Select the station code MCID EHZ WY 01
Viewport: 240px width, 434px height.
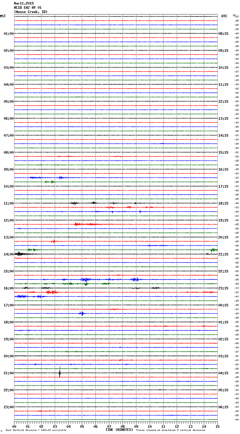pos(28,8)
